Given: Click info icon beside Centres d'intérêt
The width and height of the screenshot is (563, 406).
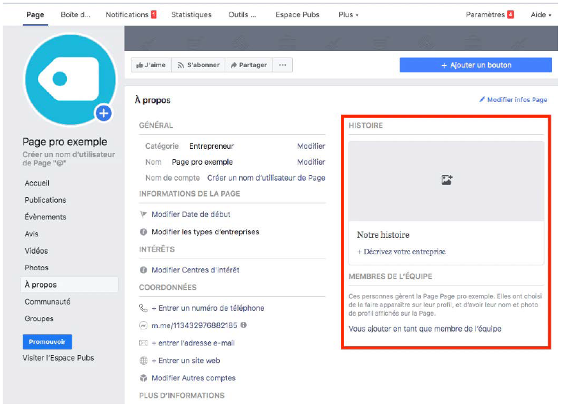Looking at the screenshot, I should coord(143,270).
